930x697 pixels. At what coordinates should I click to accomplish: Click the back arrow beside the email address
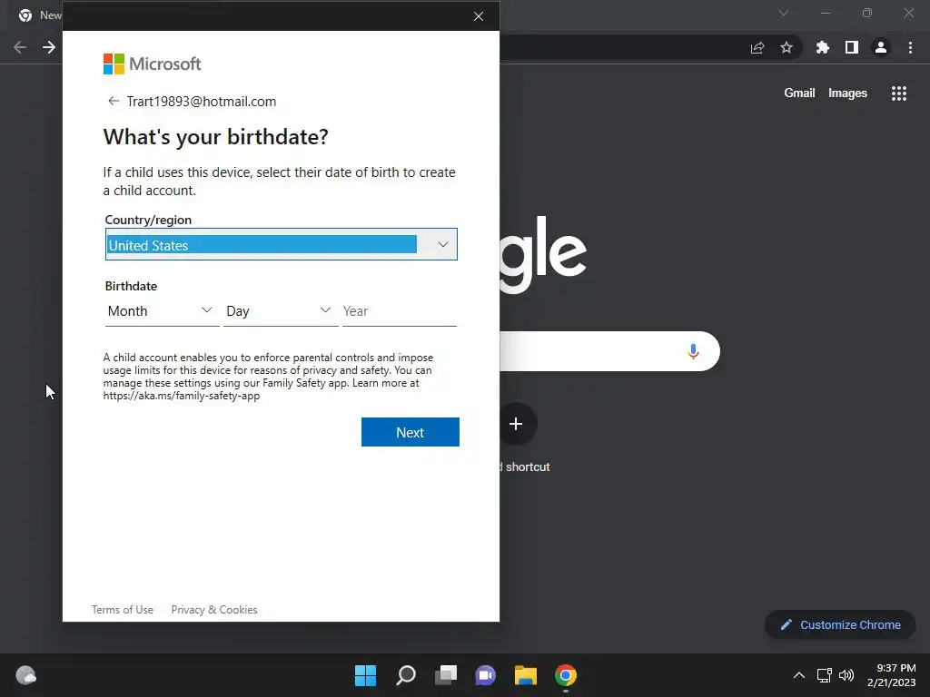114,102
